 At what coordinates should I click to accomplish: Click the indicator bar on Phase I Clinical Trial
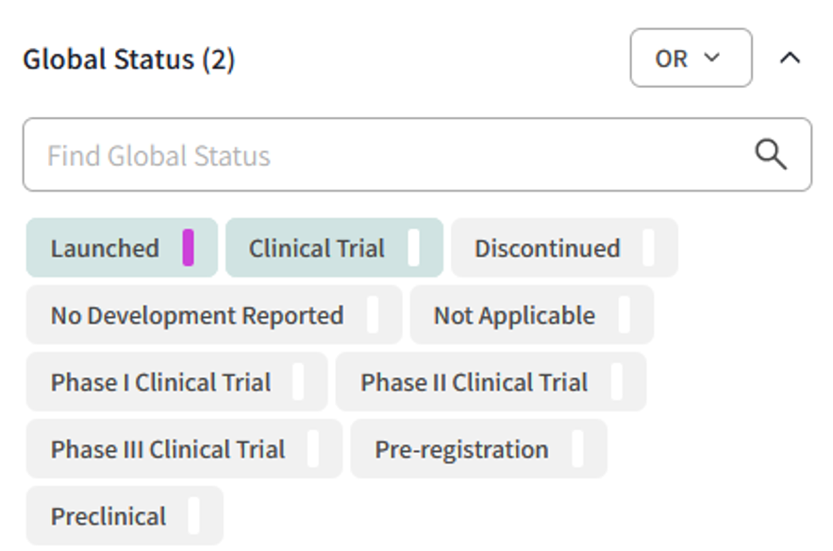click(x=296, y=382)
